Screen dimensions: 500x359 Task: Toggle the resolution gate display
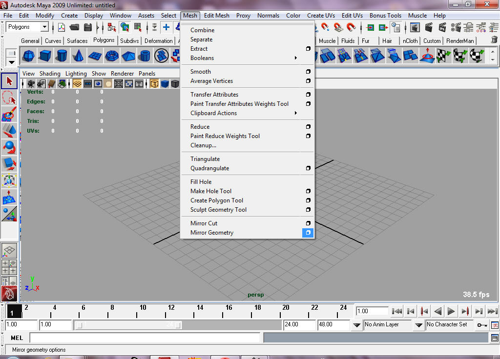tap(98, 84)
